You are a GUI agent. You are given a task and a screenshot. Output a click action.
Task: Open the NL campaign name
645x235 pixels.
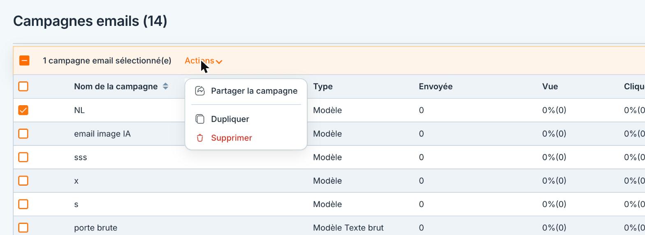(79, 110)
